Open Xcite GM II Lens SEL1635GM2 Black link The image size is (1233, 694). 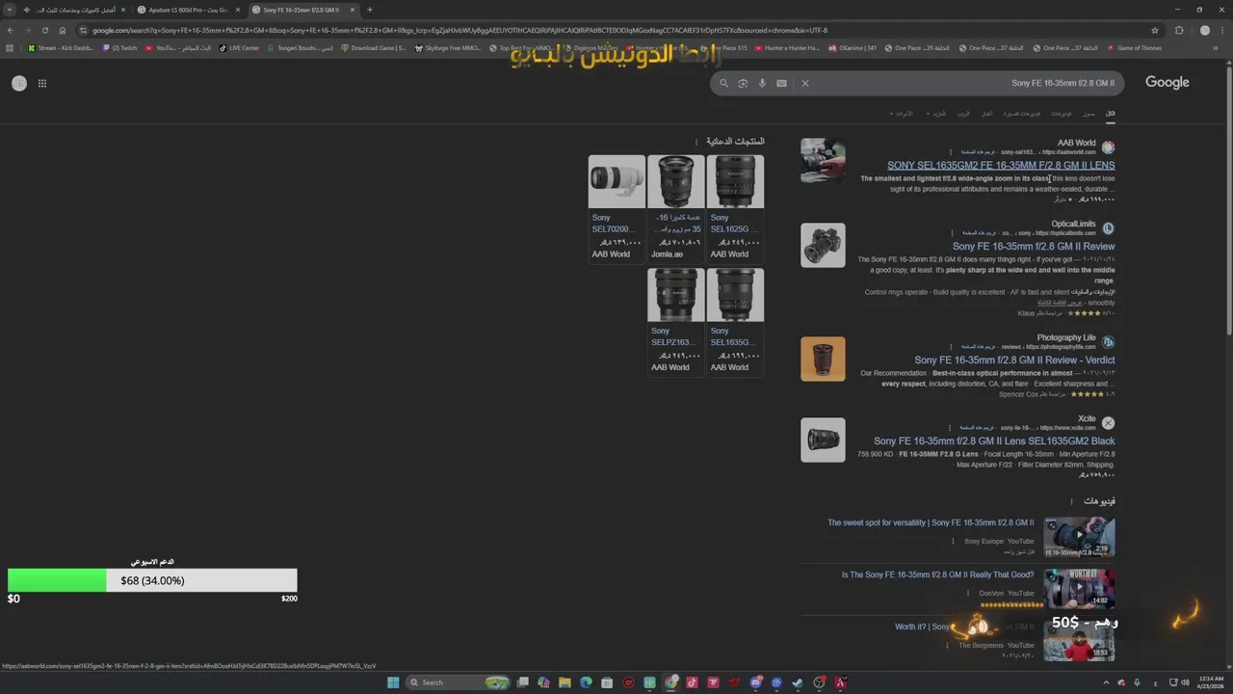[x=994, y=440]
